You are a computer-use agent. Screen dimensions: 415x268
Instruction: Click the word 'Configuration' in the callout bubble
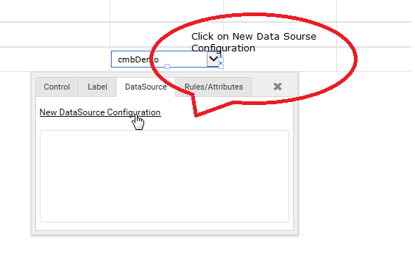click(223, 48)
